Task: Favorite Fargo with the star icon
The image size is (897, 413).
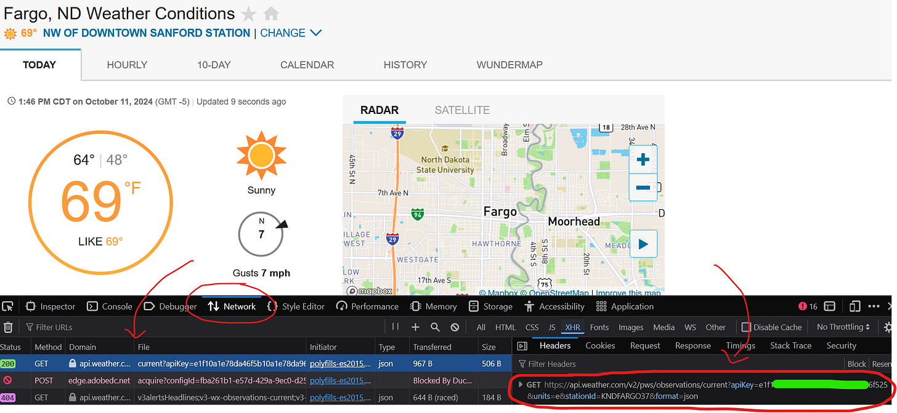Action: (x=248, y=14)
